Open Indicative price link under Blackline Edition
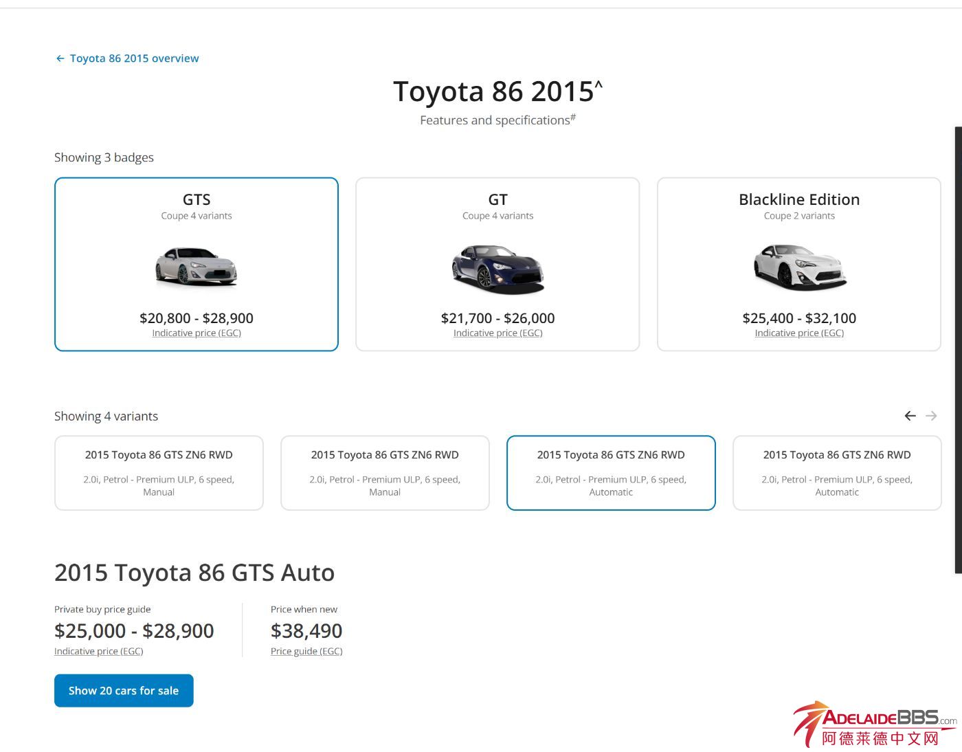This screenshot has width=962, height=752. pos(799,333)
